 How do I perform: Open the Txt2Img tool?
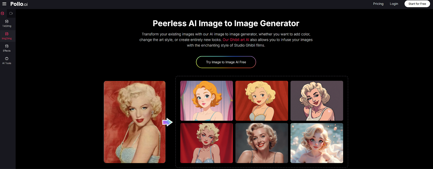point(7,23)
